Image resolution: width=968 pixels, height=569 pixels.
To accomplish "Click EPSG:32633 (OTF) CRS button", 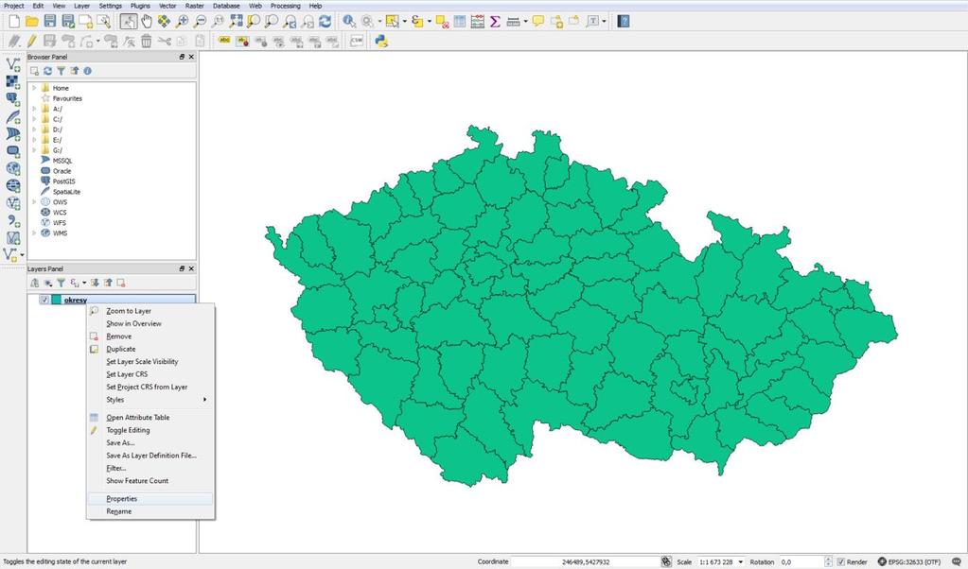I will tap(909, 561).
